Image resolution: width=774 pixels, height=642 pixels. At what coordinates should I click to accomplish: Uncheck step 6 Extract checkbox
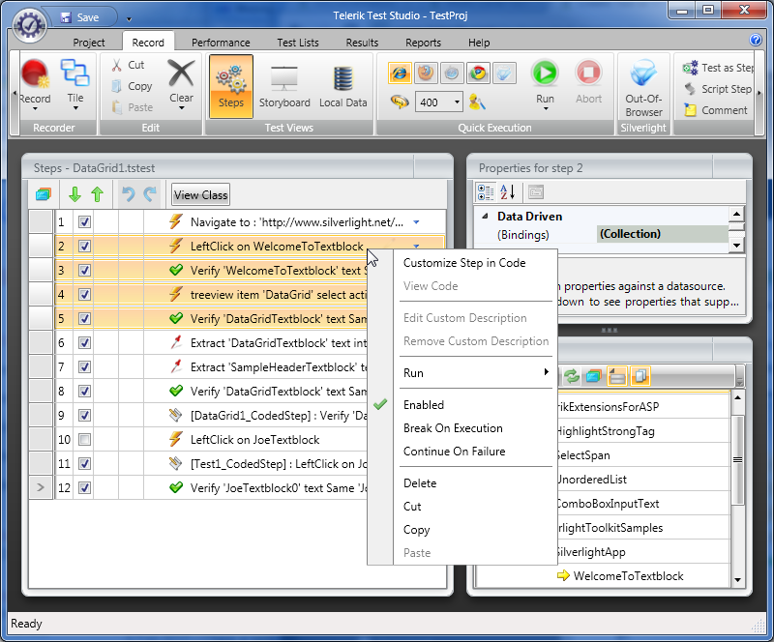click(x=84, y=343)
